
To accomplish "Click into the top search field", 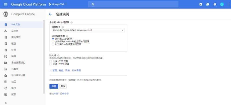I will 133,4.
